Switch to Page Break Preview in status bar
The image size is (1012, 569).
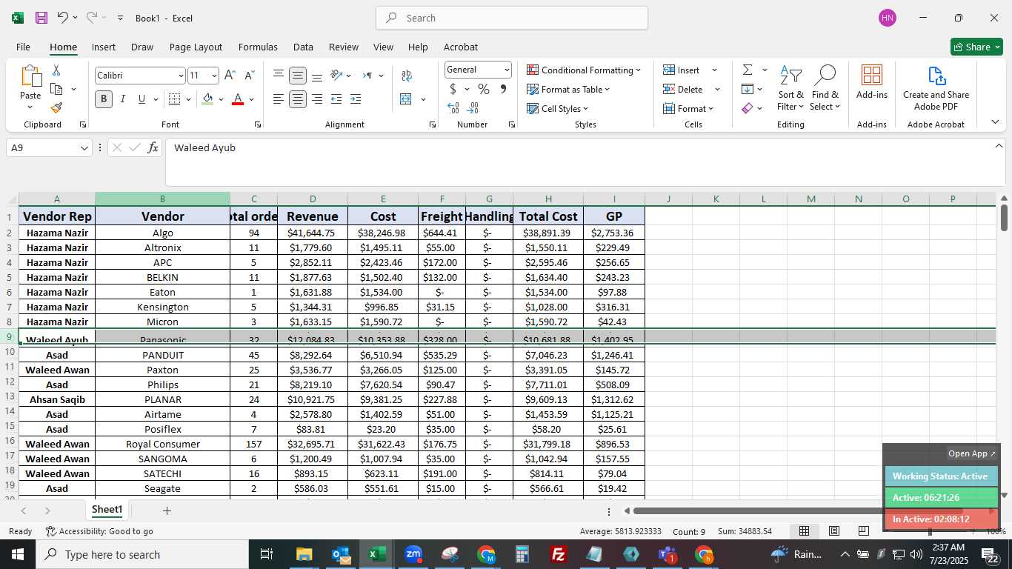coord(864,531)
